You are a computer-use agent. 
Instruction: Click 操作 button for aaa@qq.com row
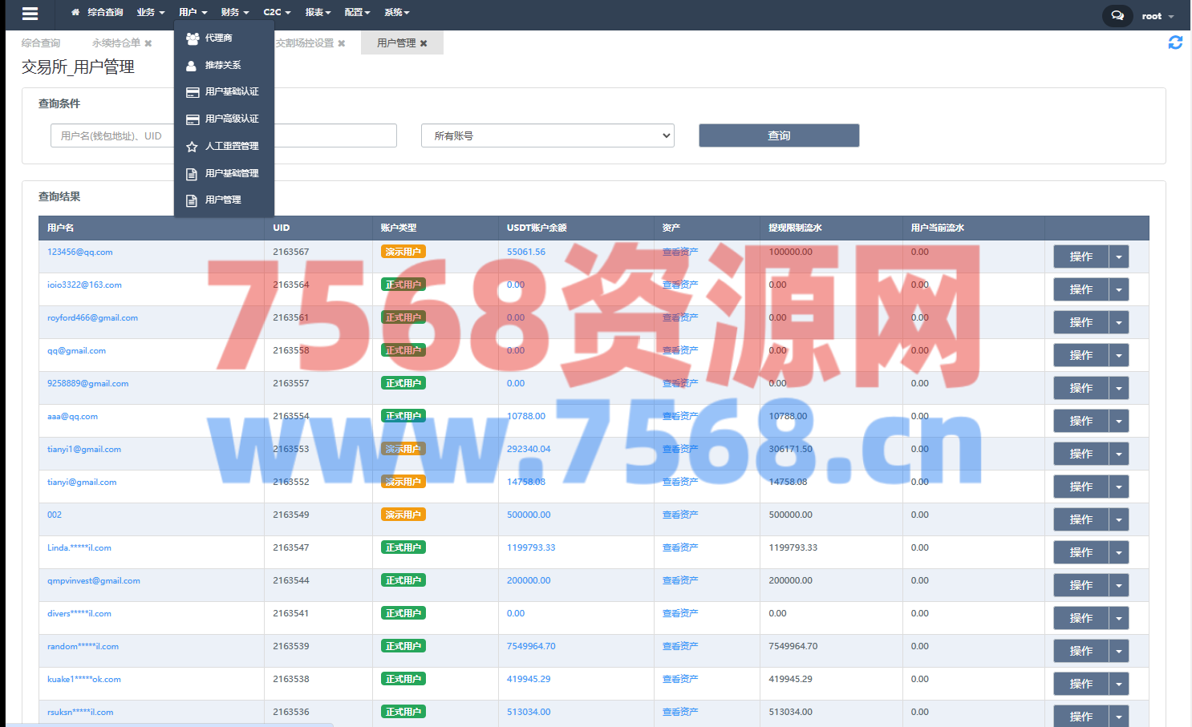click(x=1081, y=421)
